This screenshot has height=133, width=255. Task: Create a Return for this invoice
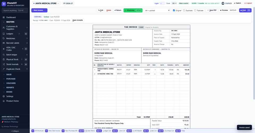(118, 10)
